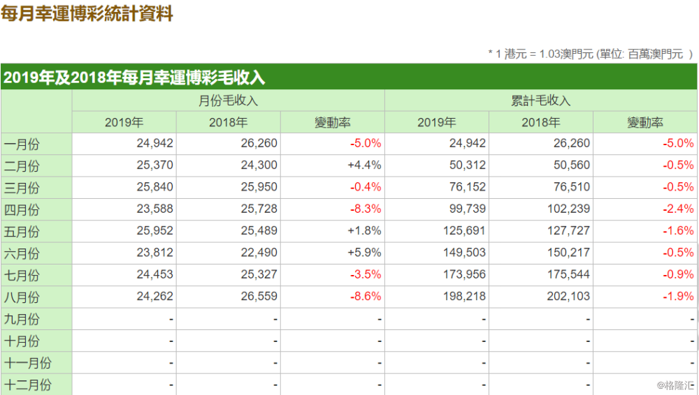Image resolution: width=699 pixels, height=395 pixels.
Task: Click the currency note about 港元 and 澳門元
Action: tap(590, 54)
